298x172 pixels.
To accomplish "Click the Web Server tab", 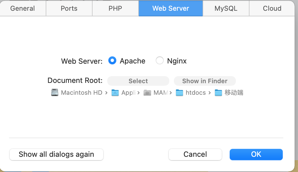I will coord(171,8).
